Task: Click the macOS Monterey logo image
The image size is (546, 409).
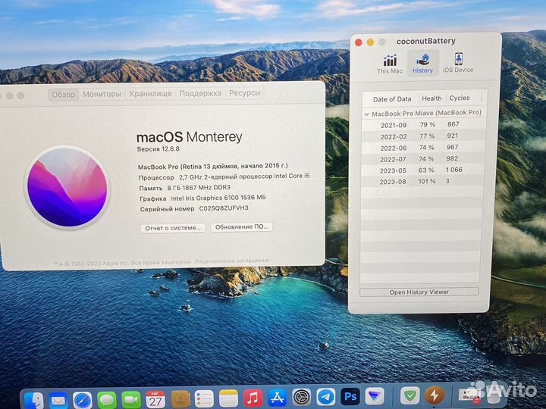Action: point(67,188)
